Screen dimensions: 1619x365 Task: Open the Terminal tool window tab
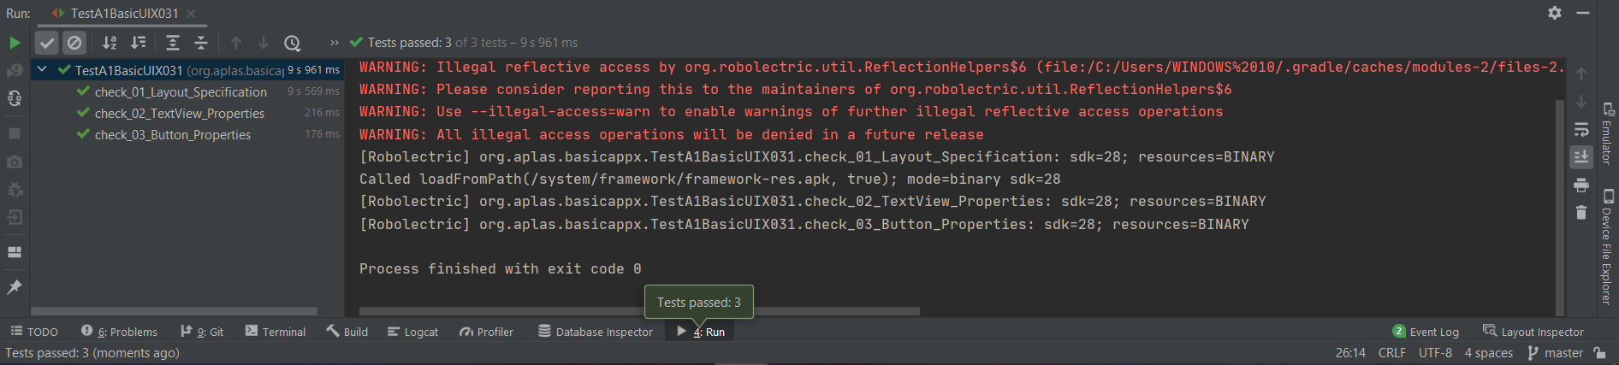click(x=276, y=332)
